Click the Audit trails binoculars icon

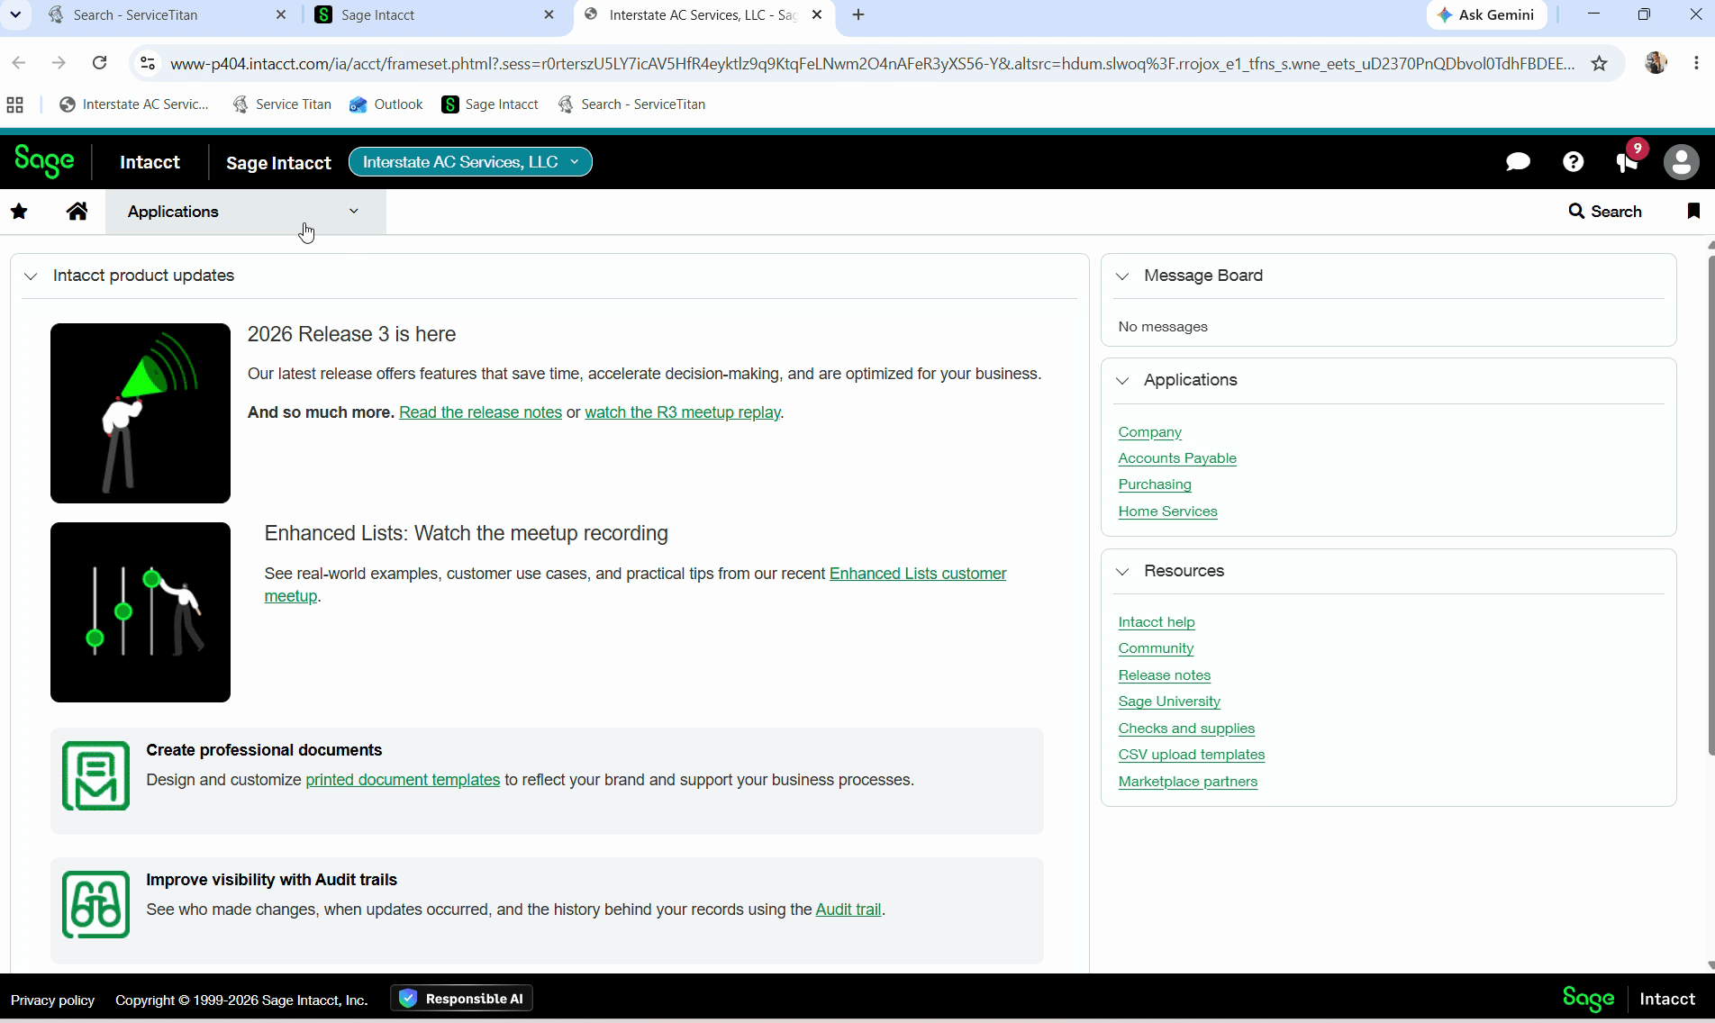click(x=95, y=905)
